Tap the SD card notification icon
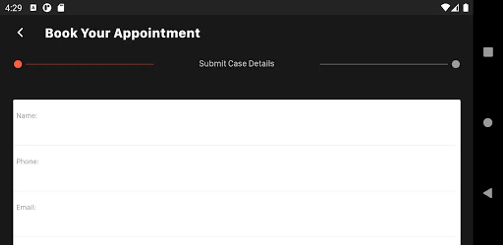 point(61,8)
